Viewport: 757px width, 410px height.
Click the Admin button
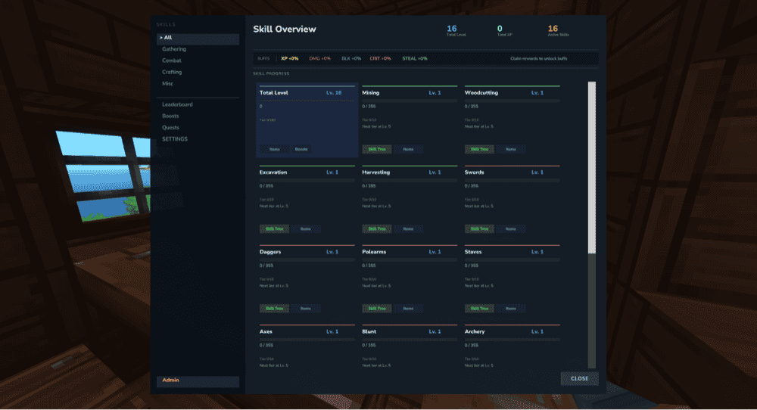198,381
